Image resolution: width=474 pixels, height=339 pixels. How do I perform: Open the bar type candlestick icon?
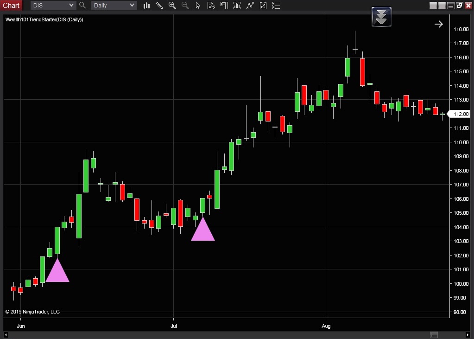(x=146, y=6)
